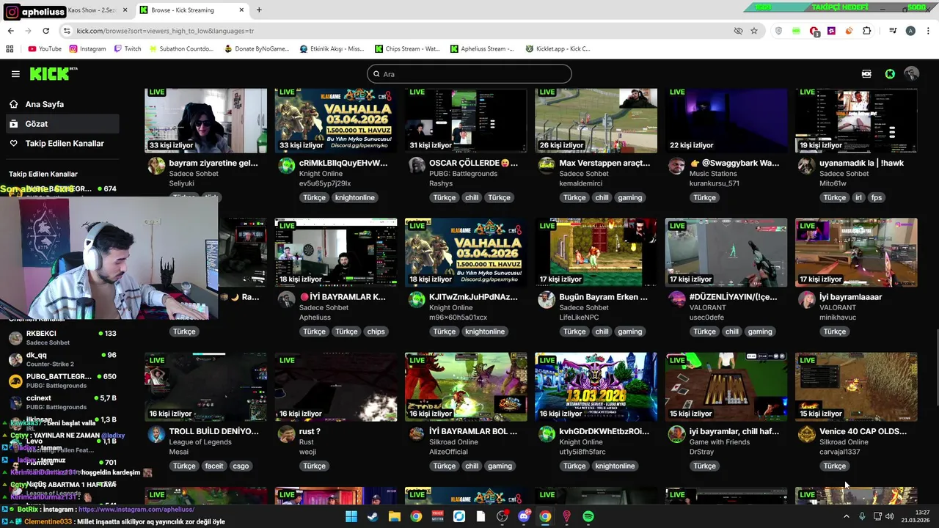The height and width of the screenshot is (528, 939).
Task: Click the irl tag under uyanamadık la
Action: (x=858, y=197)
